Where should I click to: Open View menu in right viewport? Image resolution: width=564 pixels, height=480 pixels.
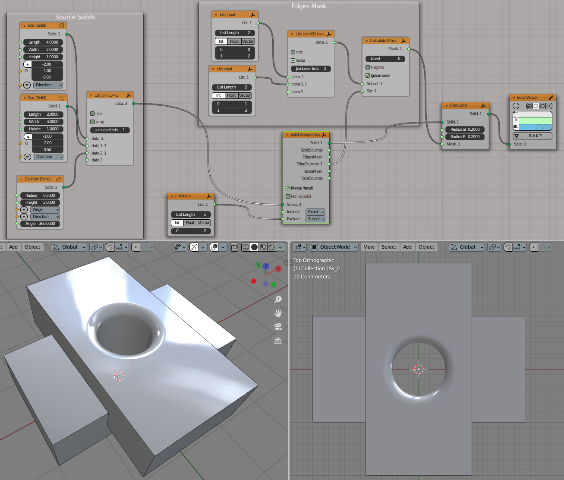point(369,247)
